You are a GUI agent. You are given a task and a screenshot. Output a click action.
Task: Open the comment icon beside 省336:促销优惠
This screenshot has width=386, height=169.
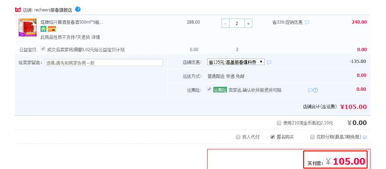pos(307,23)
